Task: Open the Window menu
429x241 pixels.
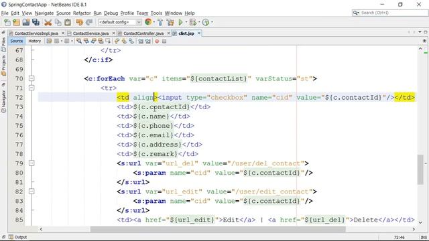Action: 173,13
